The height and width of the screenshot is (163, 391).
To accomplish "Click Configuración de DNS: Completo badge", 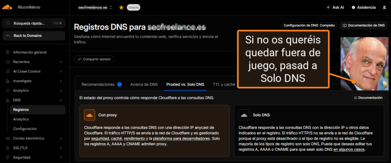I will pyautogui.click(x=309, y=26).
